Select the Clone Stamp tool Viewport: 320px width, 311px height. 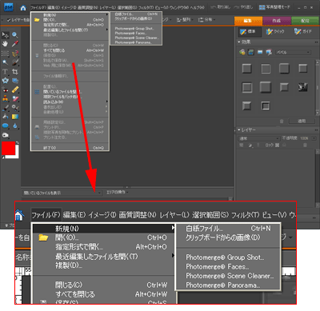(x=6, y=99)
